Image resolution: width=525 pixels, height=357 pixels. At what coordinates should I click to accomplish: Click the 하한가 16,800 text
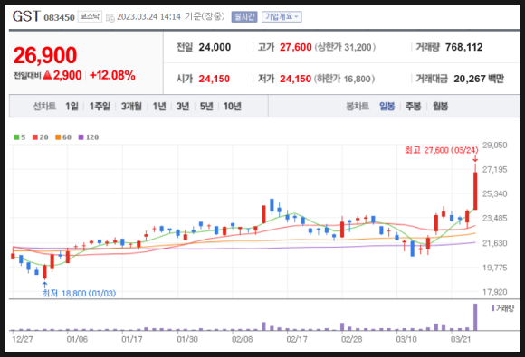click(344, 79)
